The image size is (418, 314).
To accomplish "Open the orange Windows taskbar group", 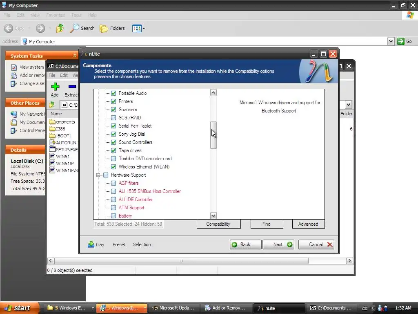I will pyautogui.click(x=121, y=308).
